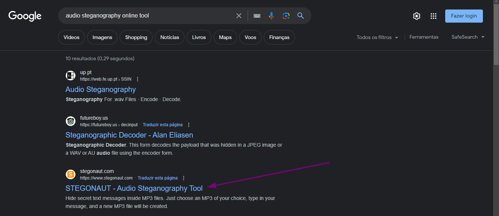Open the settings gear icon
Screen dimensions: 499x216
click(x=417, y=16)
